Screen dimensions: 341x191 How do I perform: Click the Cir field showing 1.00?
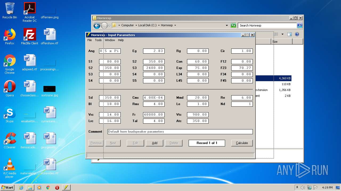[242, 51]
